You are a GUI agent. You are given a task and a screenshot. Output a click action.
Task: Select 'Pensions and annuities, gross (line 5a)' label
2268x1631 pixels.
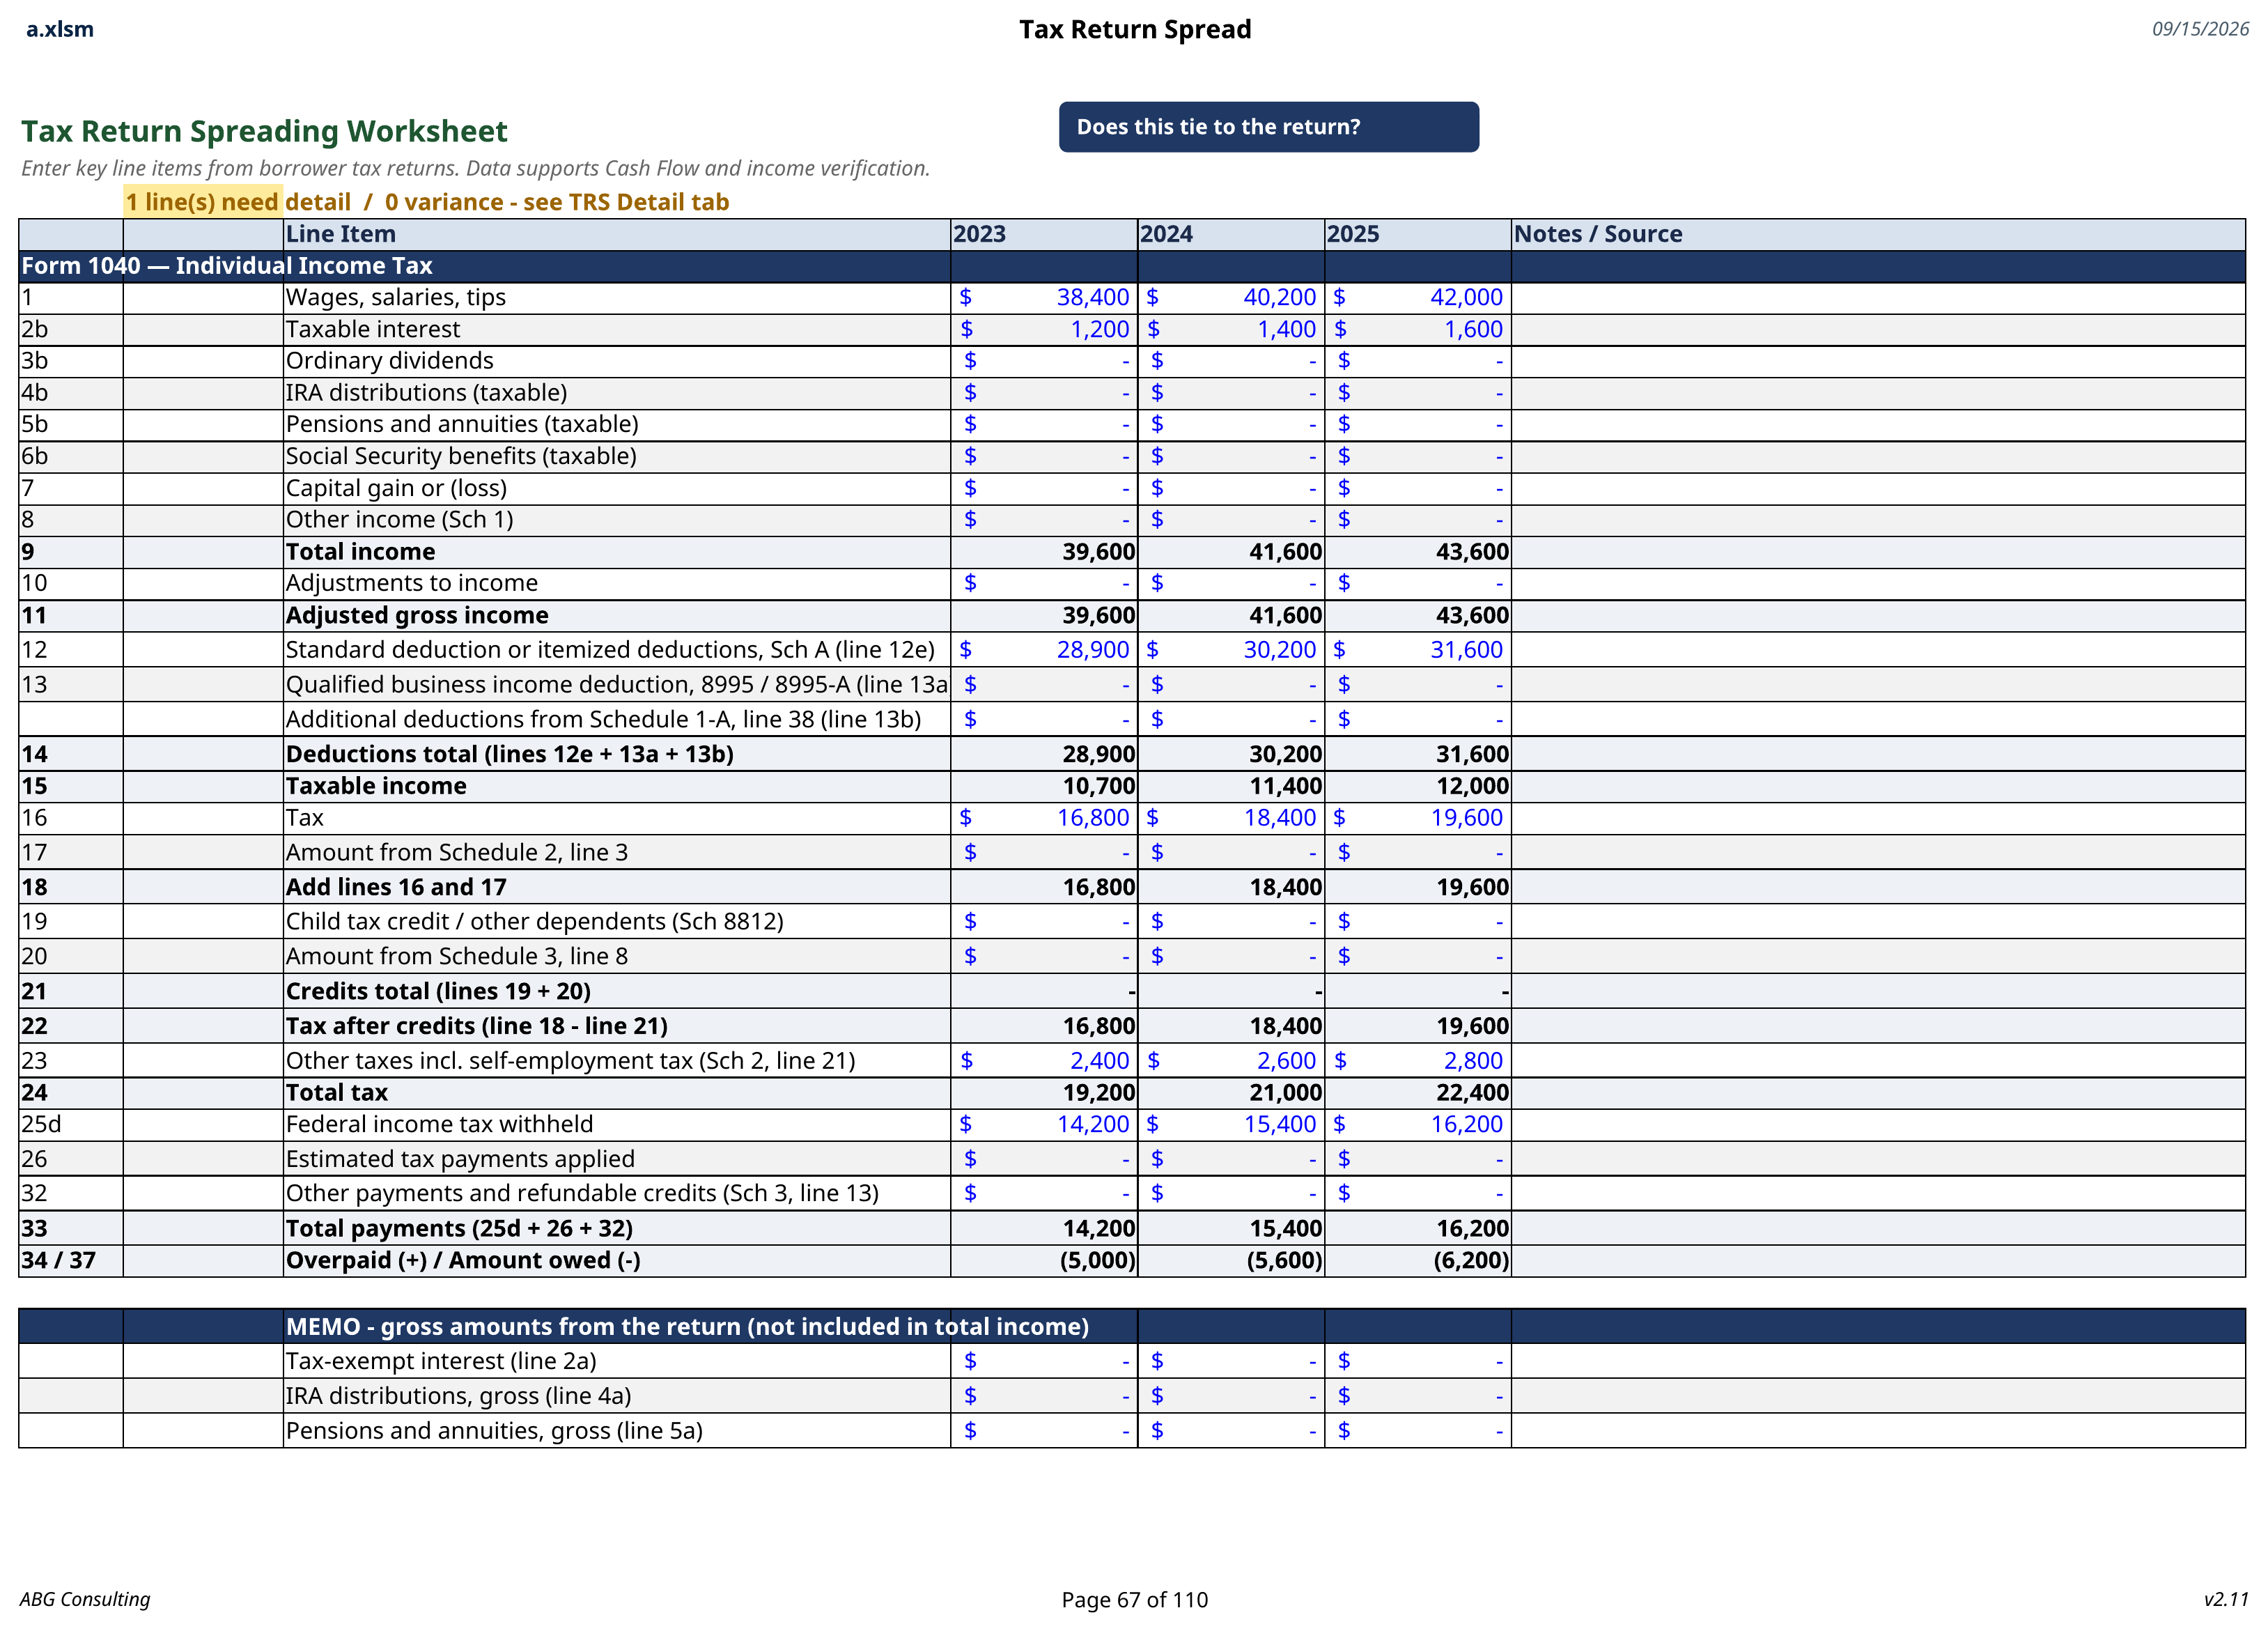click(494, 1431)
